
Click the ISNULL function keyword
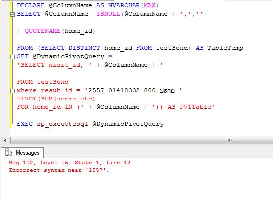pyautogui.click(x=108, y=14)
